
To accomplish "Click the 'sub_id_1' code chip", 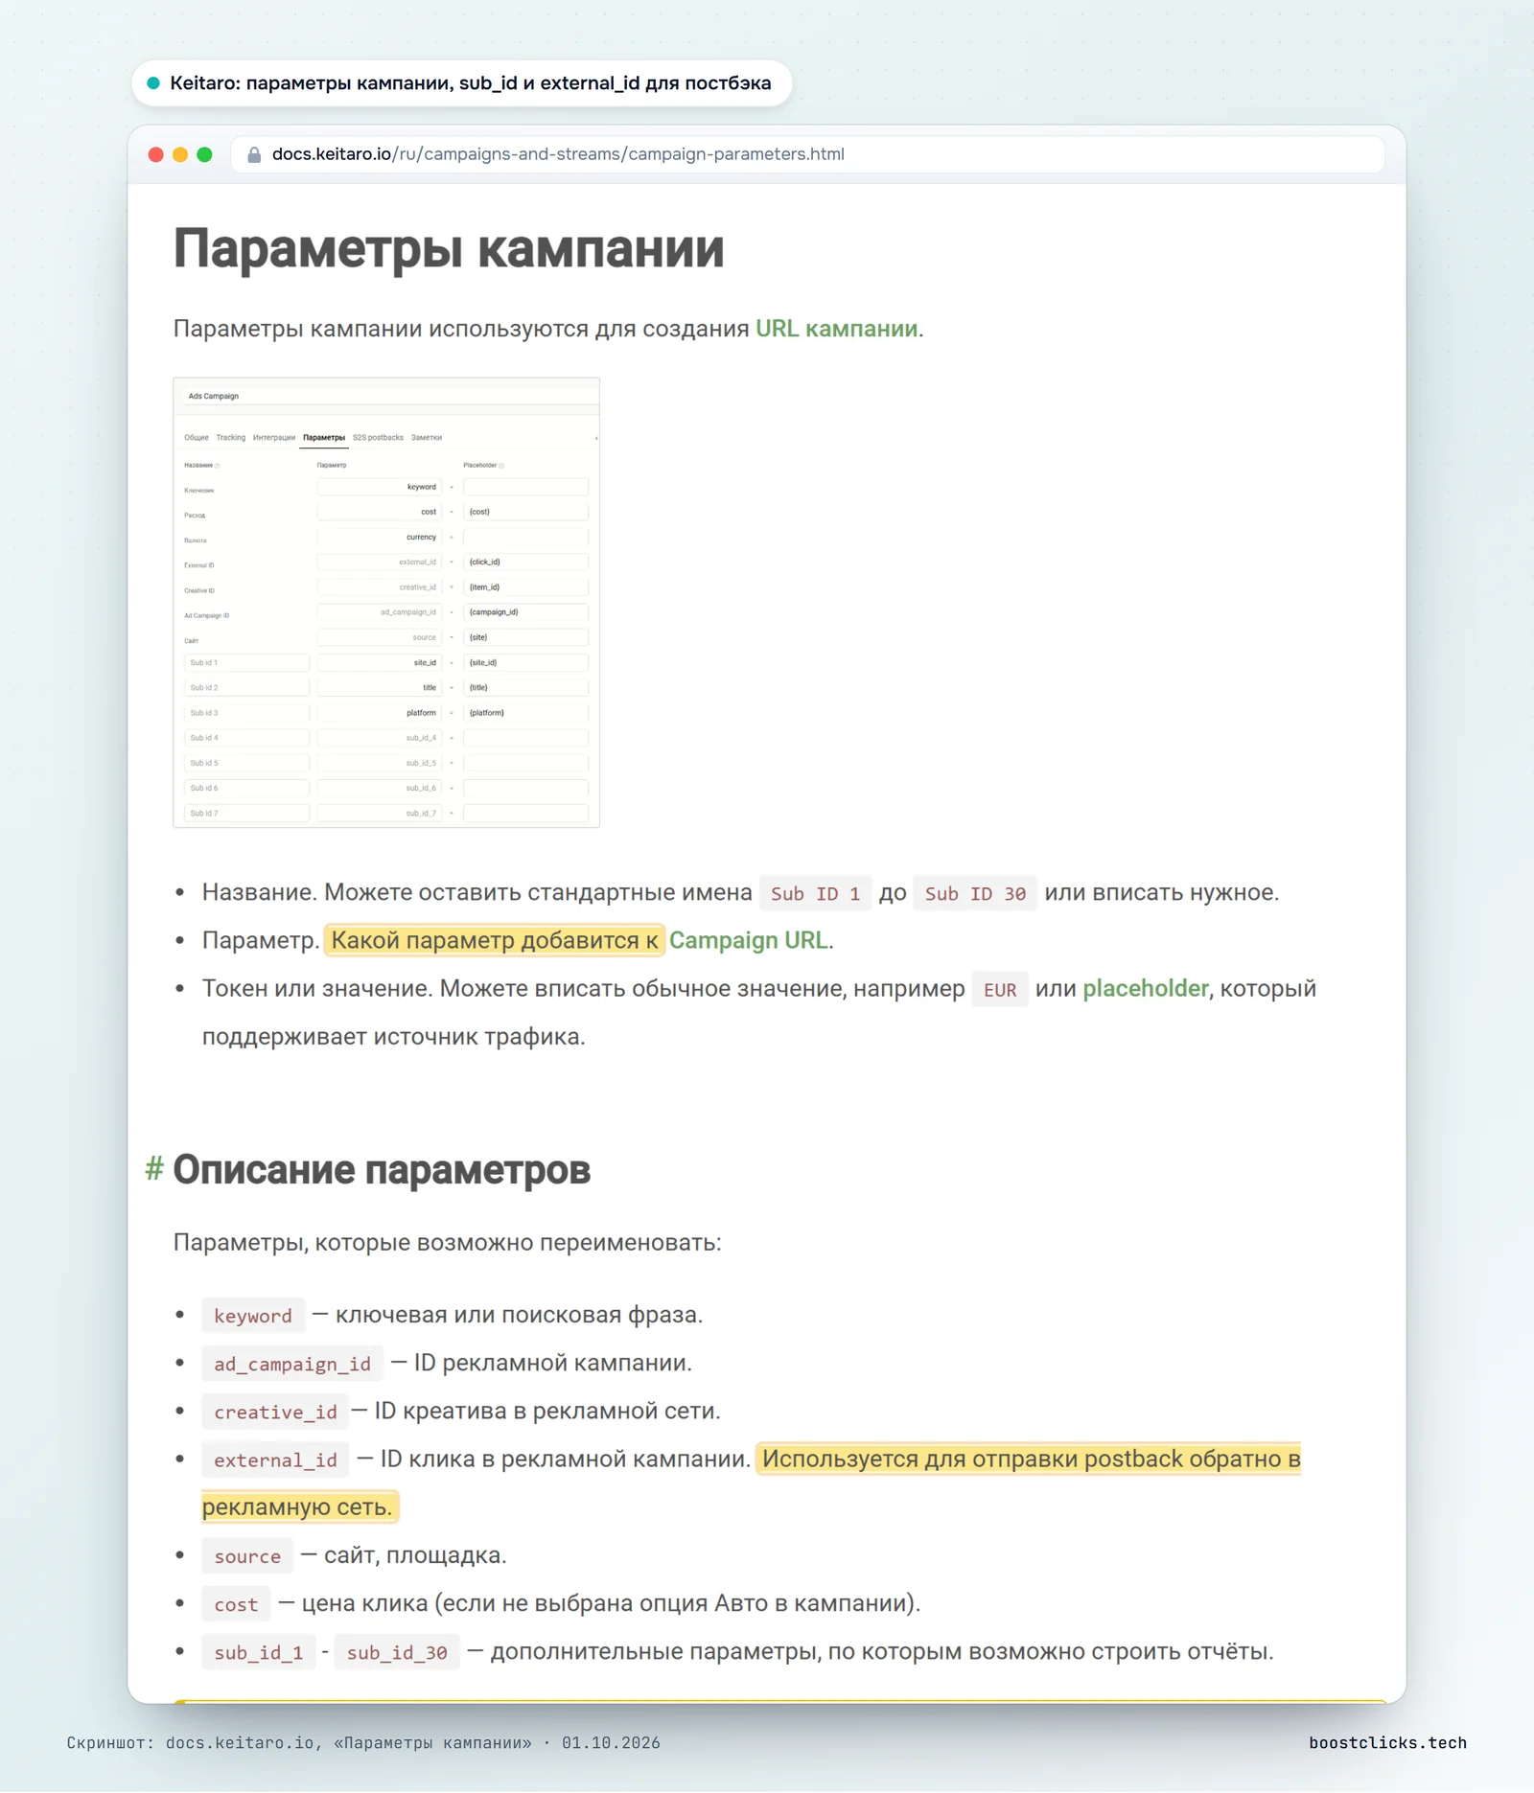I will pyautogui.click(x=259, y=1652).
